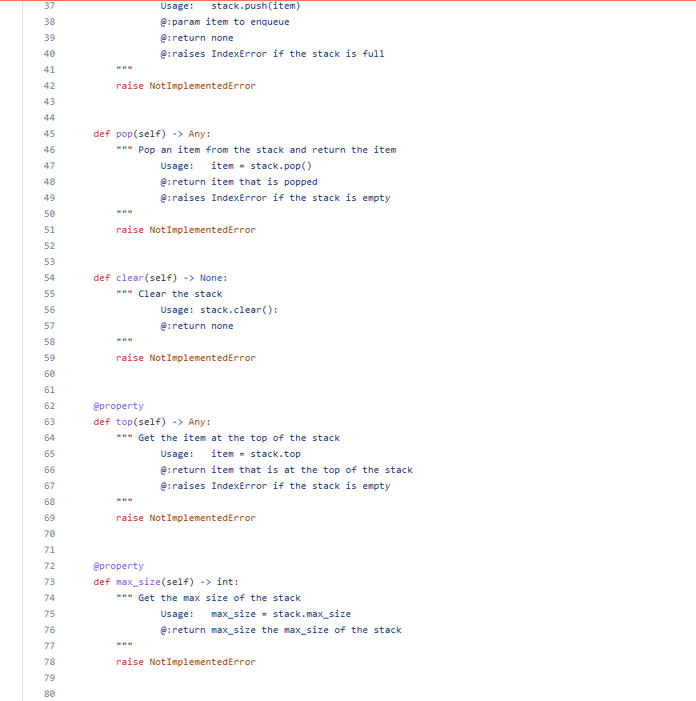696x701 pixels.
Task: Click line number 45 next to def pop
Action: coord(49,134)
